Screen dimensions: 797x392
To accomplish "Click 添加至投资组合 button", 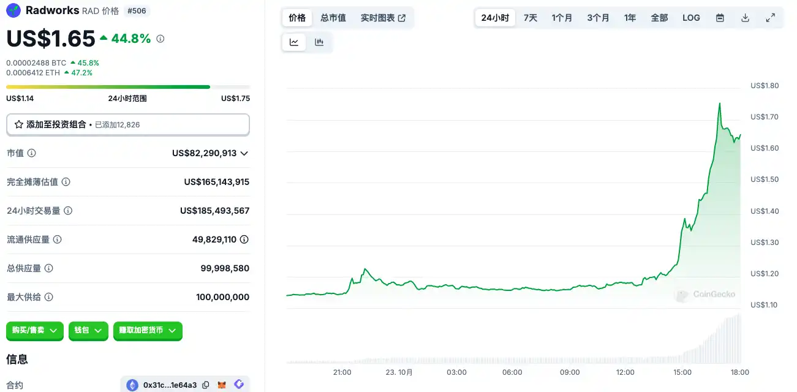I will (x=128, y=124).
